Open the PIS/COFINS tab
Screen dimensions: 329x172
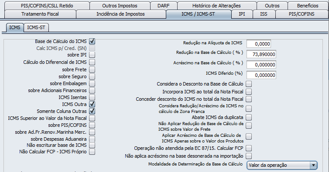coord(302,14)
